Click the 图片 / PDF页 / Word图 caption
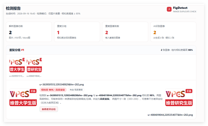Viewport: 208px width, 126px height. (20, 38)
